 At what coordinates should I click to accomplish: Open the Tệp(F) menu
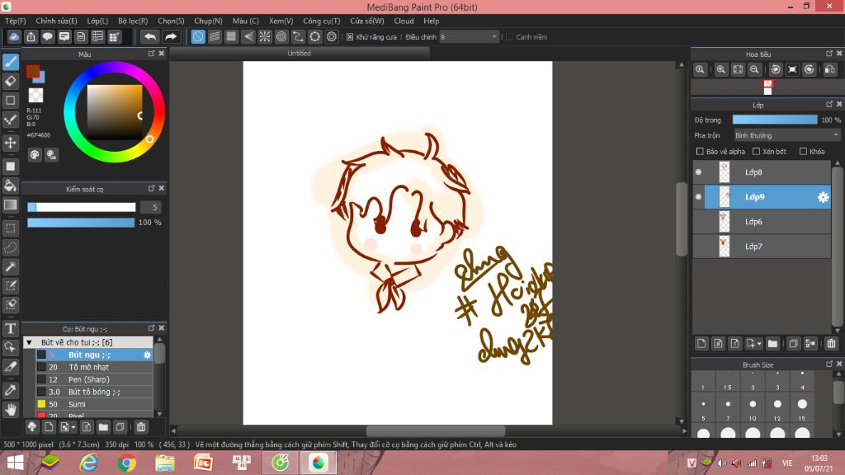click(15, 21)
